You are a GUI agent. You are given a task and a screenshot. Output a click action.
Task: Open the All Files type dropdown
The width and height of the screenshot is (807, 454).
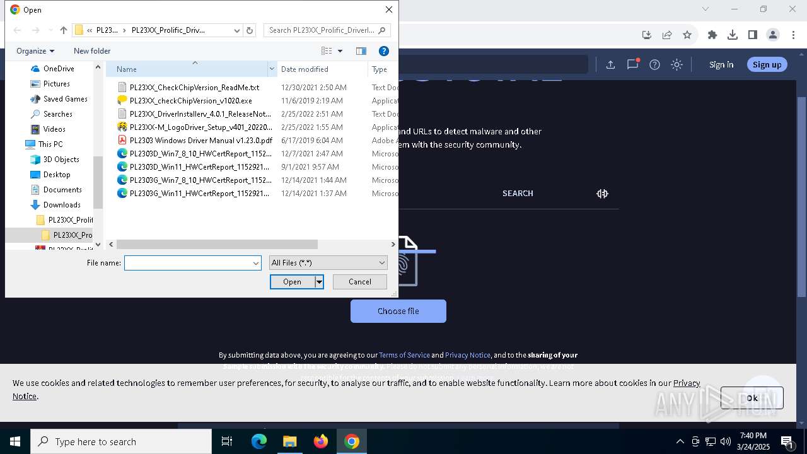coord(328,263)
